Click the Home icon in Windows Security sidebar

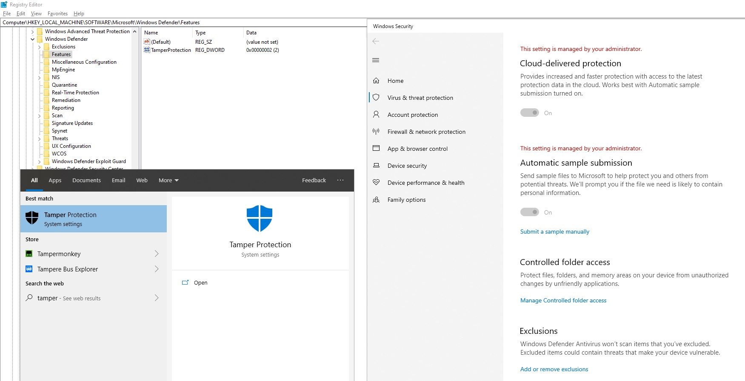coord(376,81)
